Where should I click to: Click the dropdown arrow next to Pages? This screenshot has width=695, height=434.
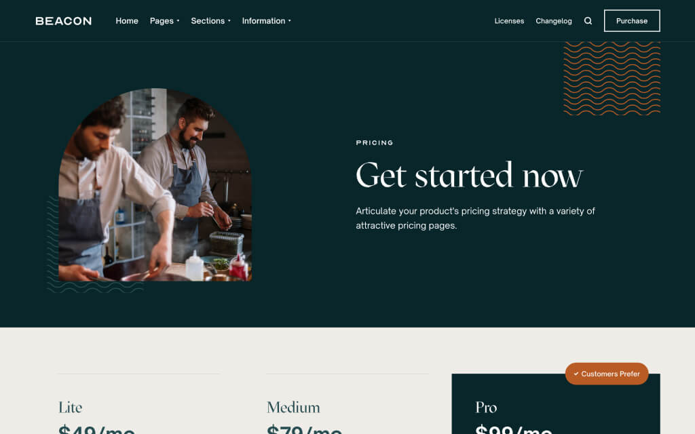pyautogui.click(x=179, y=21)
